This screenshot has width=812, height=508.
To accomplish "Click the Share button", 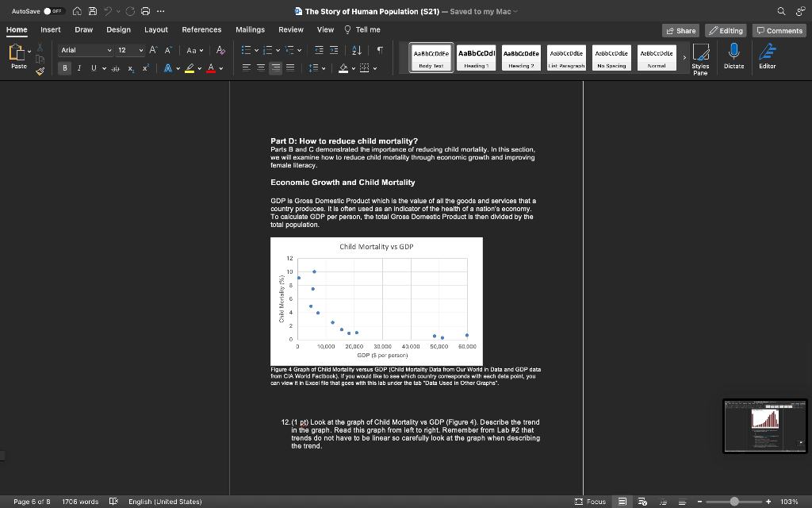I will click(680, 31).
